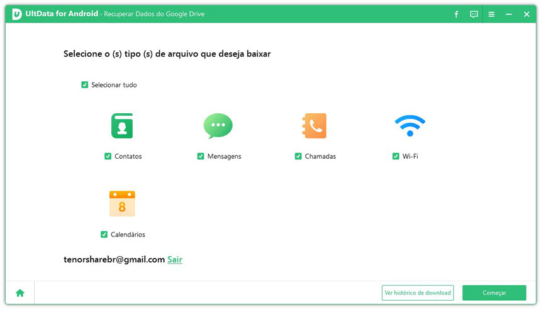Close the UltData window
The height and width of the screenshot is (309, 541).
tap(527, 14)
